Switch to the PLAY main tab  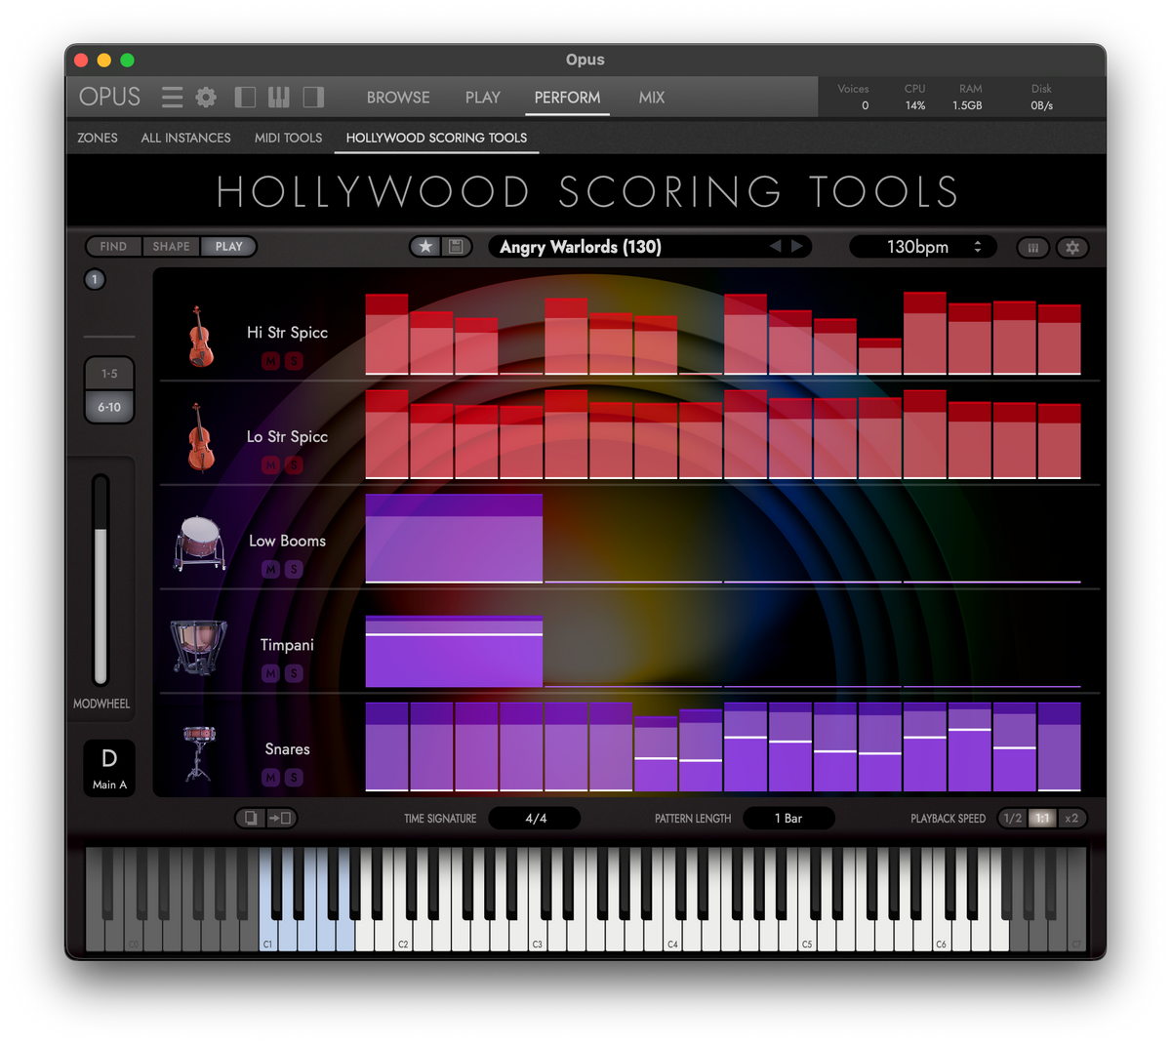coord(483,98)
